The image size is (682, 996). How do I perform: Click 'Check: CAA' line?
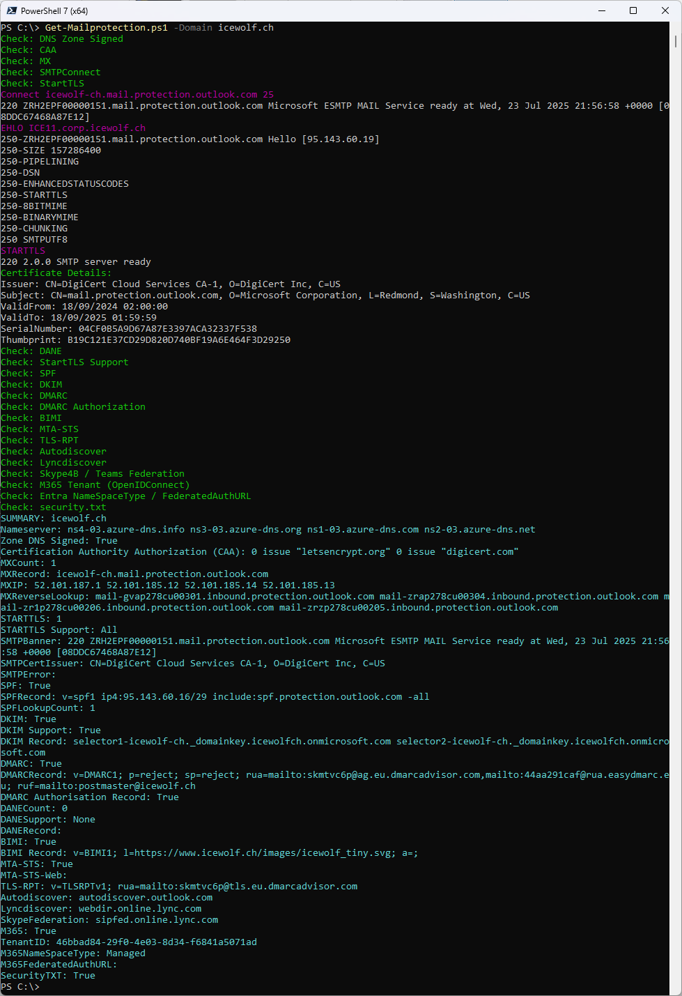(29, 50)
